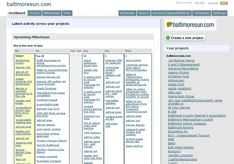This screenshot has height=164, width=234.
Task: Open the Furnish Baltimore milestone
Action: tap(48, 145)
